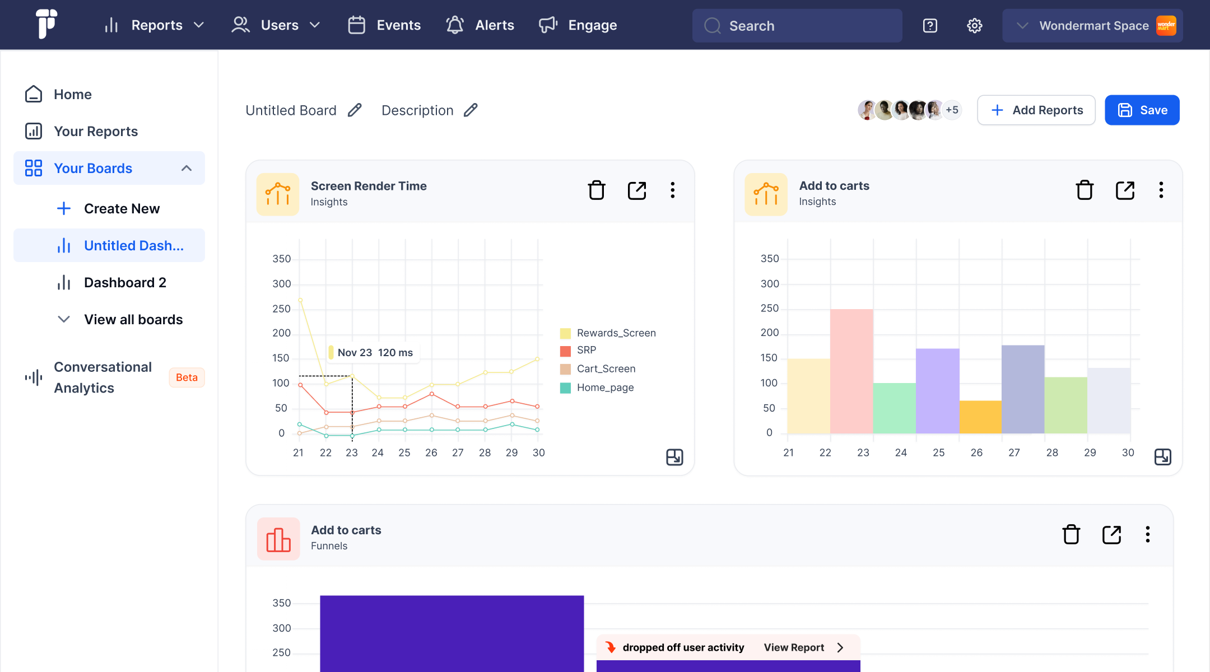The image size is (1210, 672).
Task: Click the Add Reports button
Action: 1036,110
